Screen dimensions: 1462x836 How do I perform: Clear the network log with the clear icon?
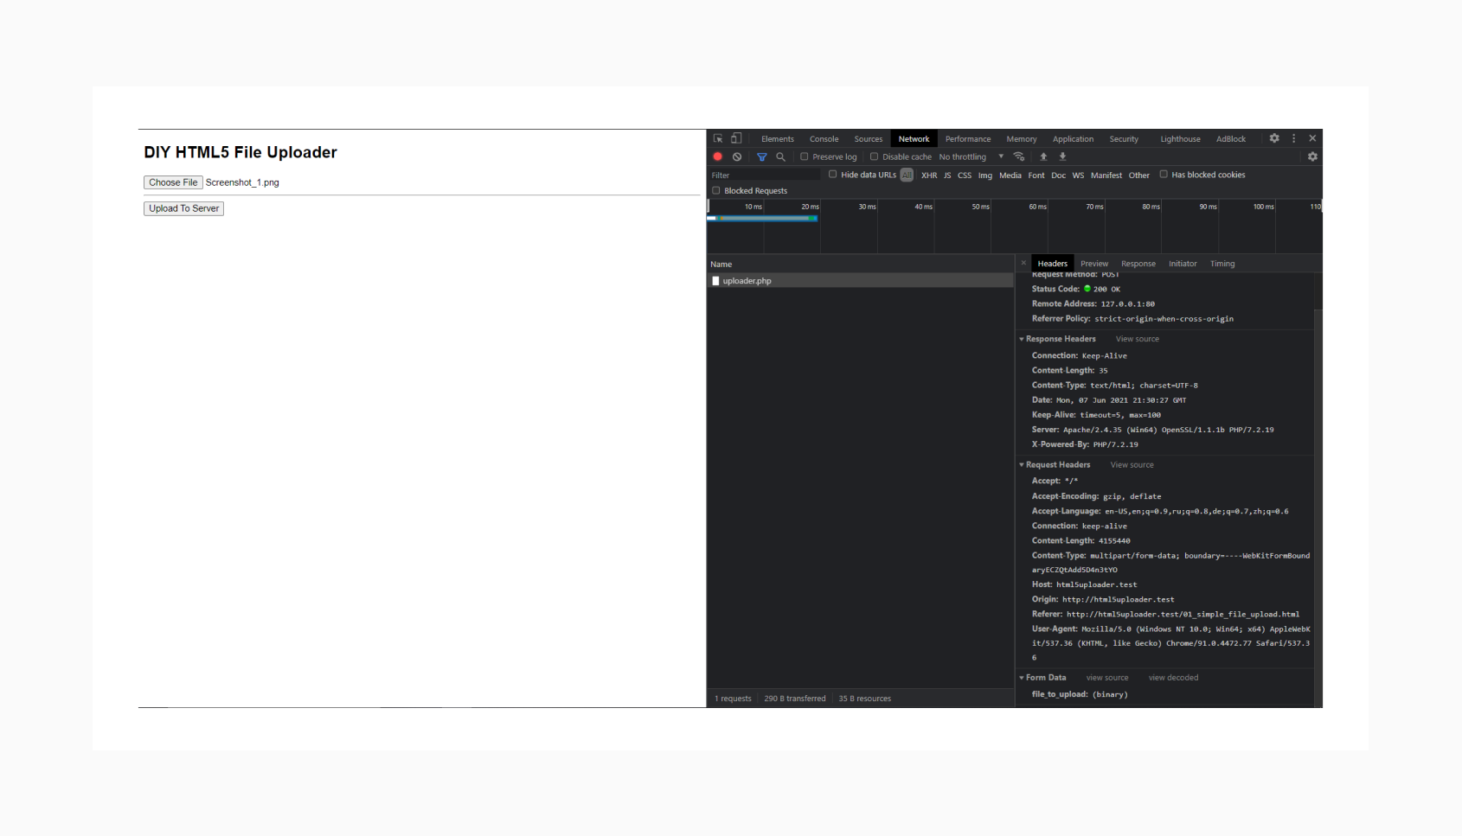737,156
